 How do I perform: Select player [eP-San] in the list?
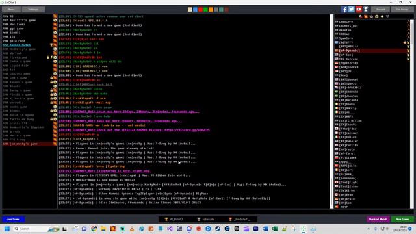tap(372, 55)
